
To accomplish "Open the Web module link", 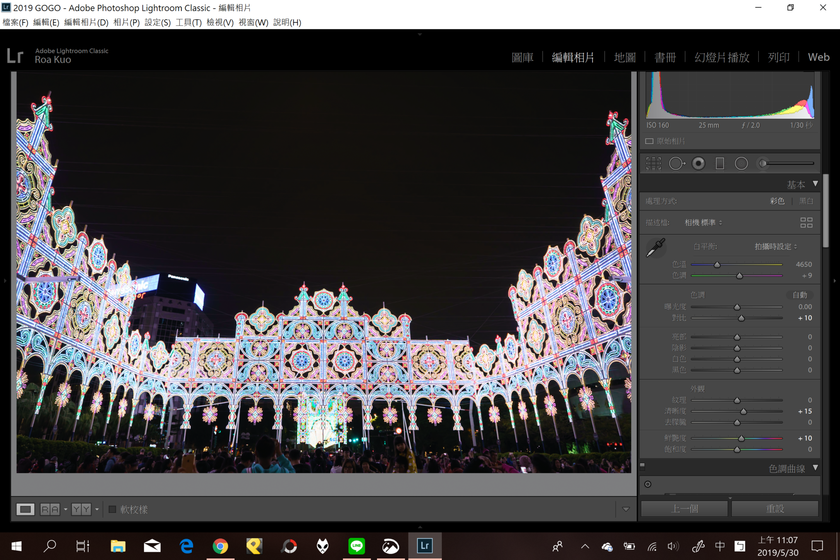I will (x=818, y=57).
